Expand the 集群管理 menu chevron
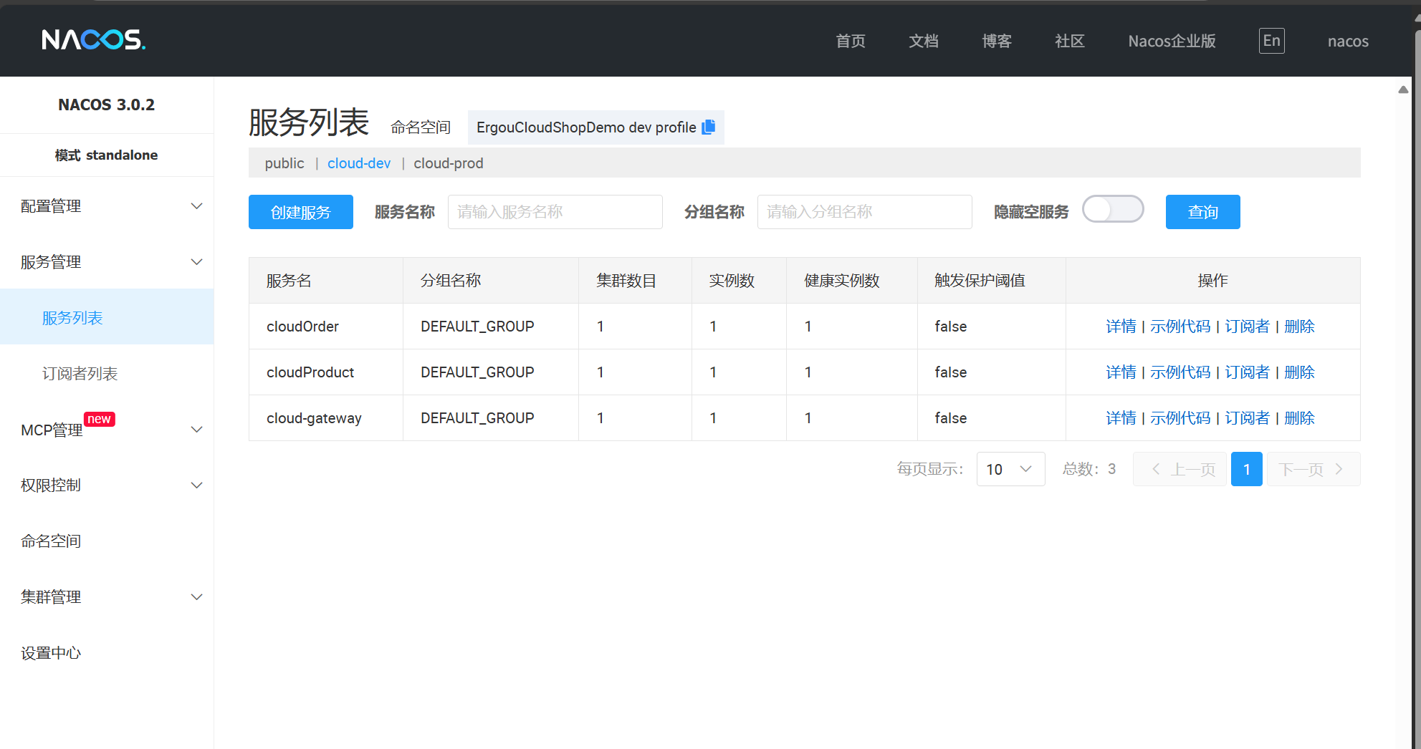 point(196,597)
